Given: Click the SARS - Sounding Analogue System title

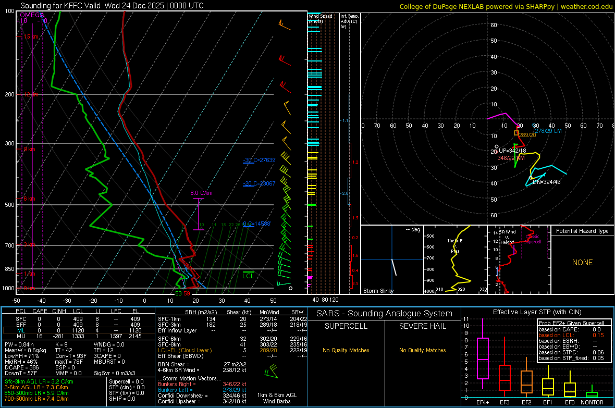Looking at the screenshot, I should [x=384, y=314].
